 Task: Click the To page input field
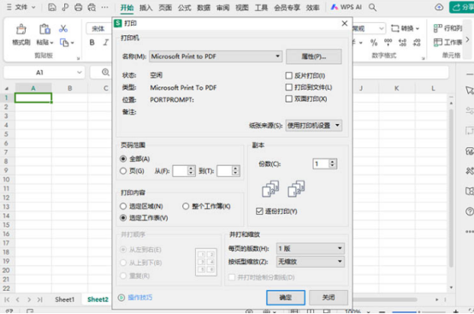[x=225, y=171]
